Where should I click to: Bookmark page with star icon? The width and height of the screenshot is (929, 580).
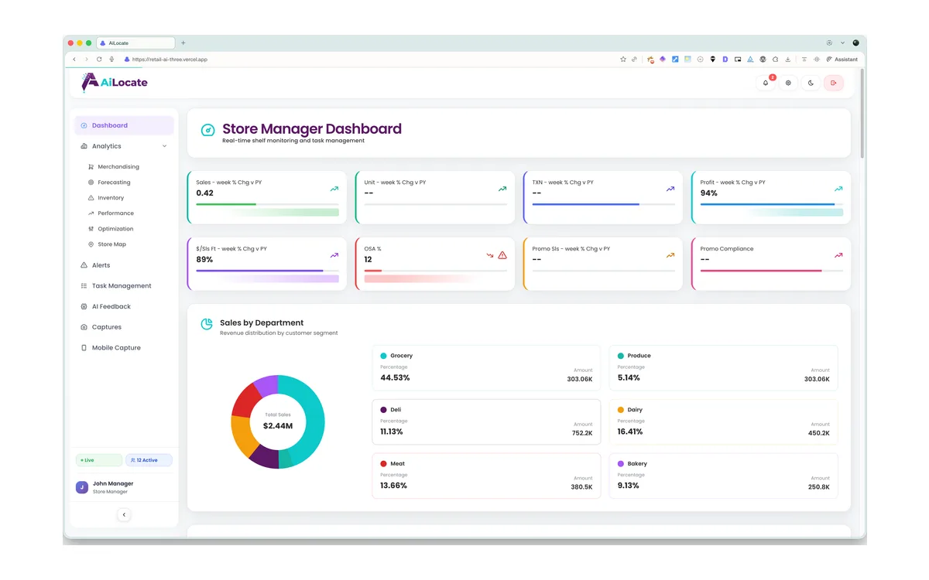click(623, 60)
